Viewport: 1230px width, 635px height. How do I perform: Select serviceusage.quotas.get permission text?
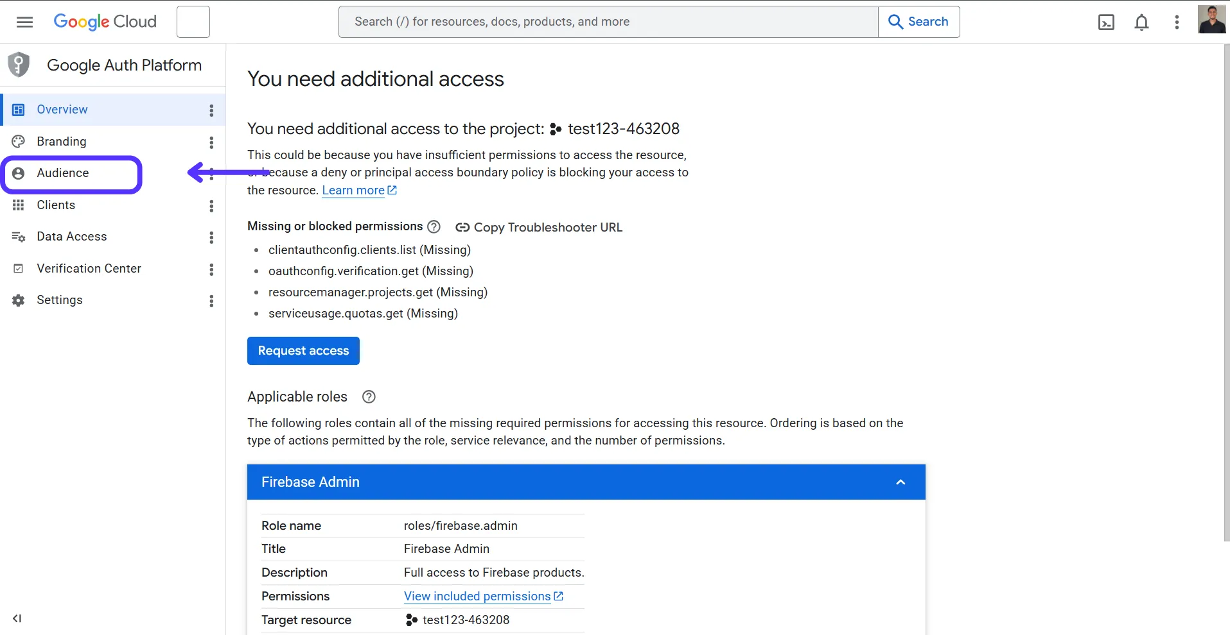[363, 314]
